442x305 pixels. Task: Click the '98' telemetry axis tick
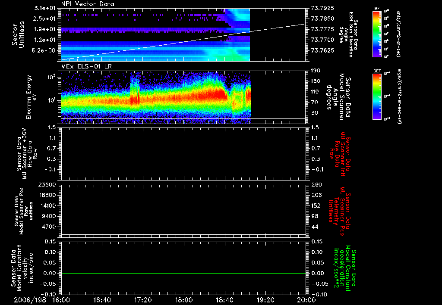(x=315, y=216)
